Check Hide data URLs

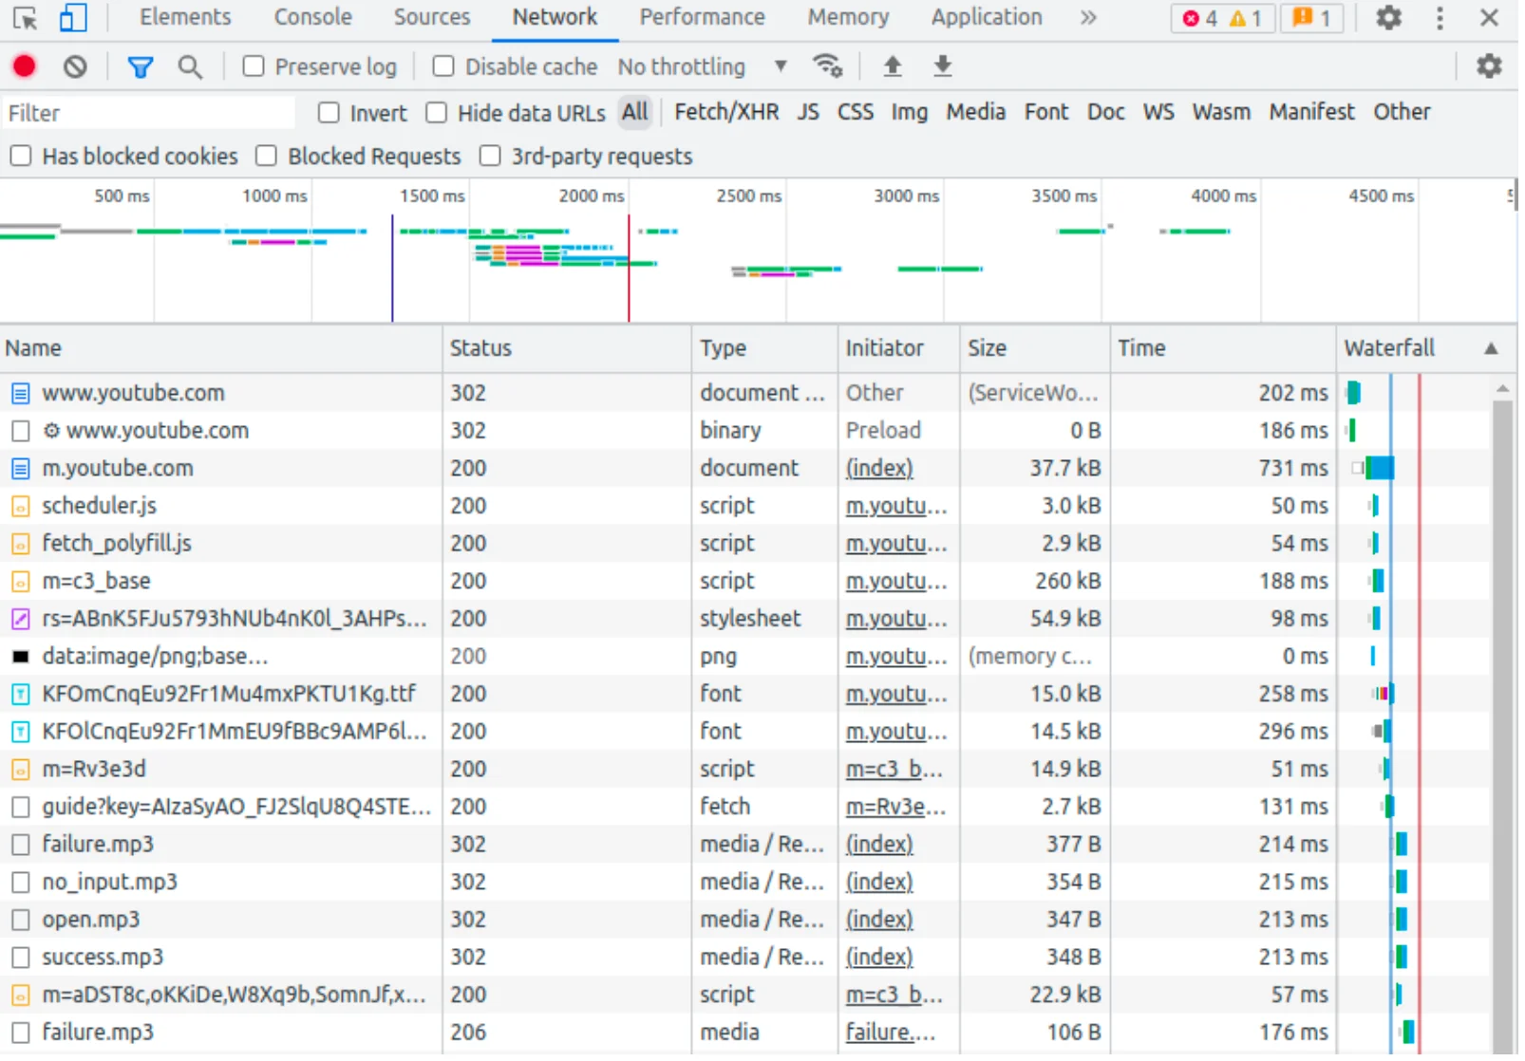(437, 113)
